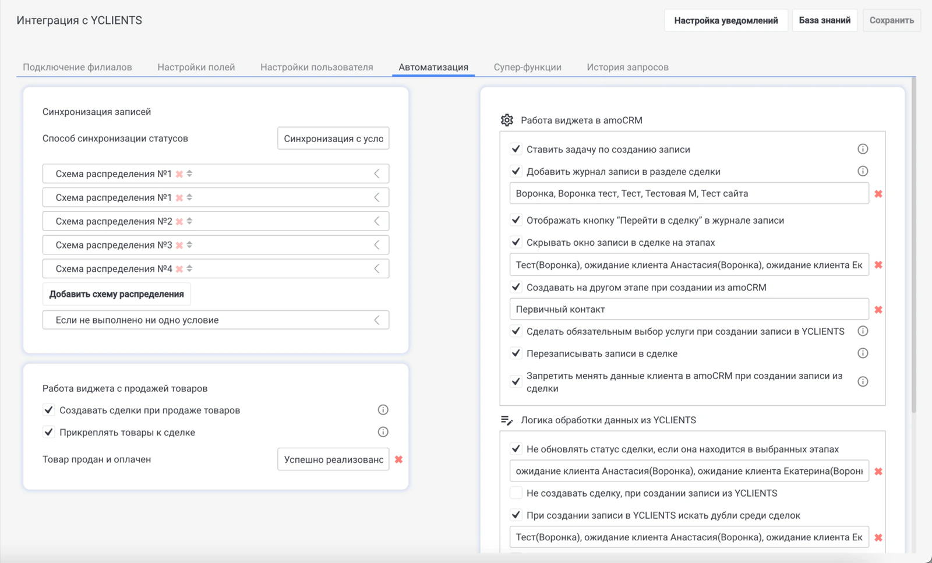Expand Схема распределения №2 chevron
Image resolution: width=932 pixels, height=563 pixels.
click(377, 221)
